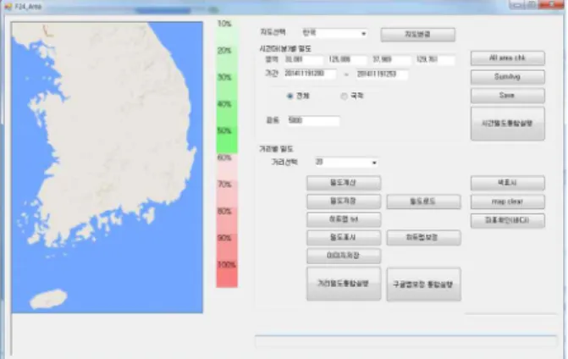This screenshot has height=359, width=568.
Task: Click the map clear button
Action: 508,202
